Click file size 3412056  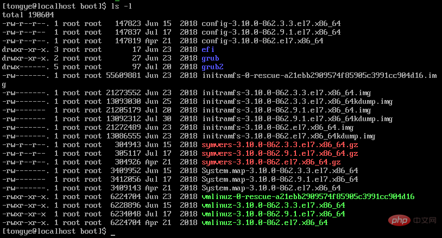tap(126, 180)
